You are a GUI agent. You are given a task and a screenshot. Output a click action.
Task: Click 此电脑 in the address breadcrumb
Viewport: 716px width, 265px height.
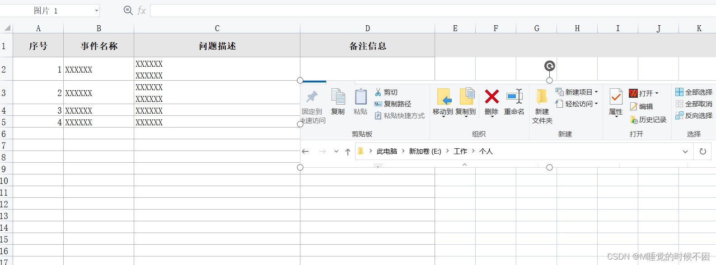click(387, 151)
